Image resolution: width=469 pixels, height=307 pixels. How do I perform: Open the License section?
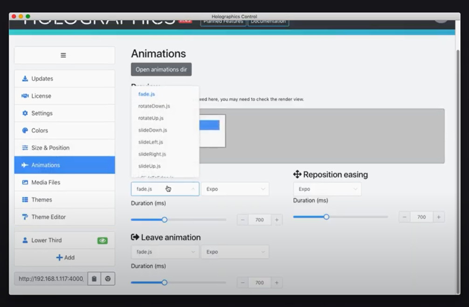64,96
